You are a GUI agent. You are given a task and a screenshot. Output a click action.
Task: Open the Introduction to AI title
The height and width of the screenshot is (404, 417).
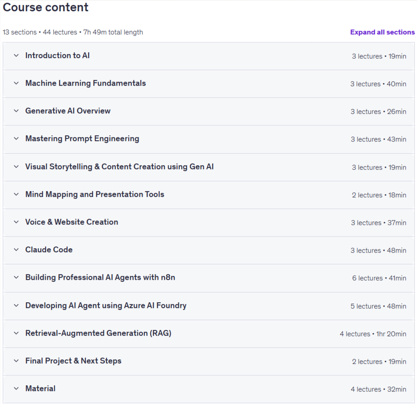[x=58, y=55]
